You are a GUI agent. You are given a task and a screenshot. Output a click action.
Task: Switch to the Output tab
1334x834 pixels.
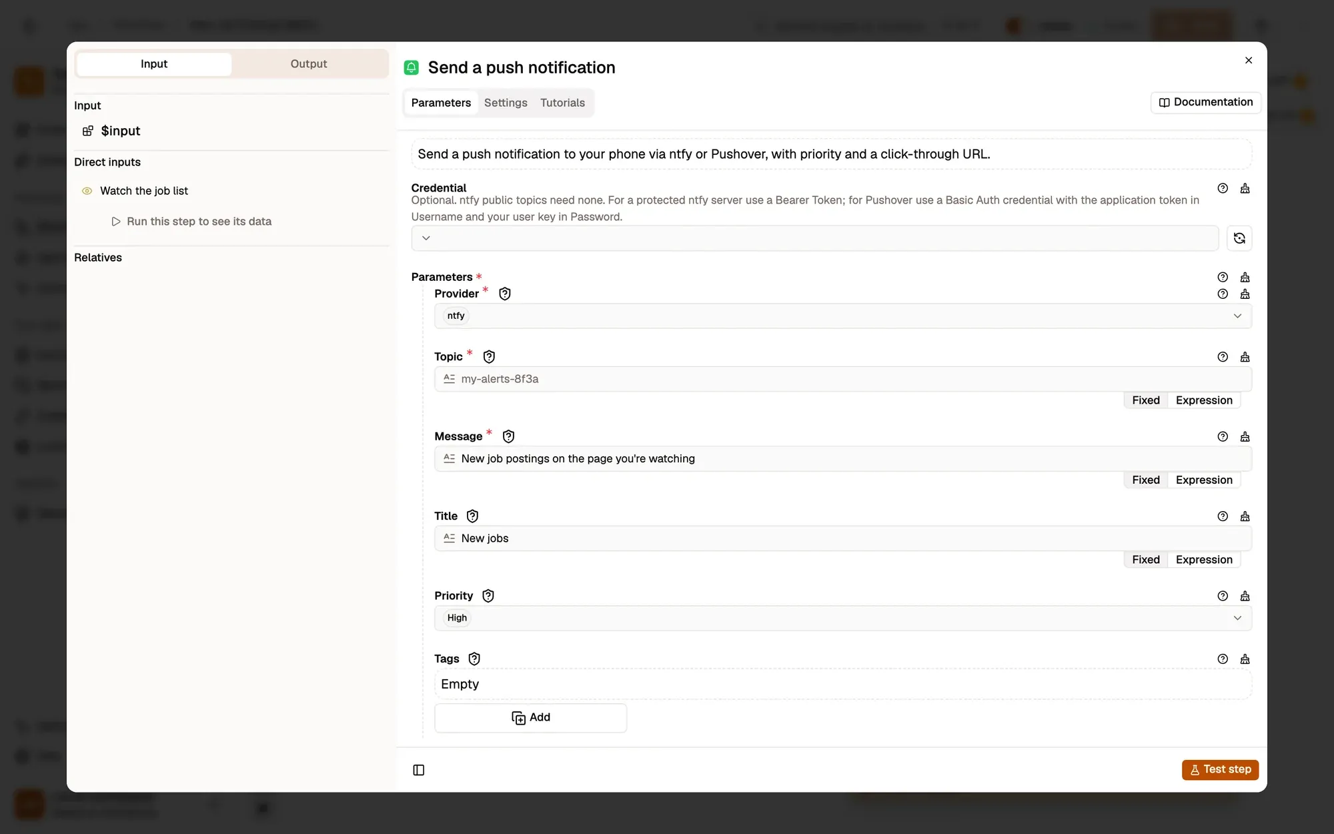click(309, 64)
